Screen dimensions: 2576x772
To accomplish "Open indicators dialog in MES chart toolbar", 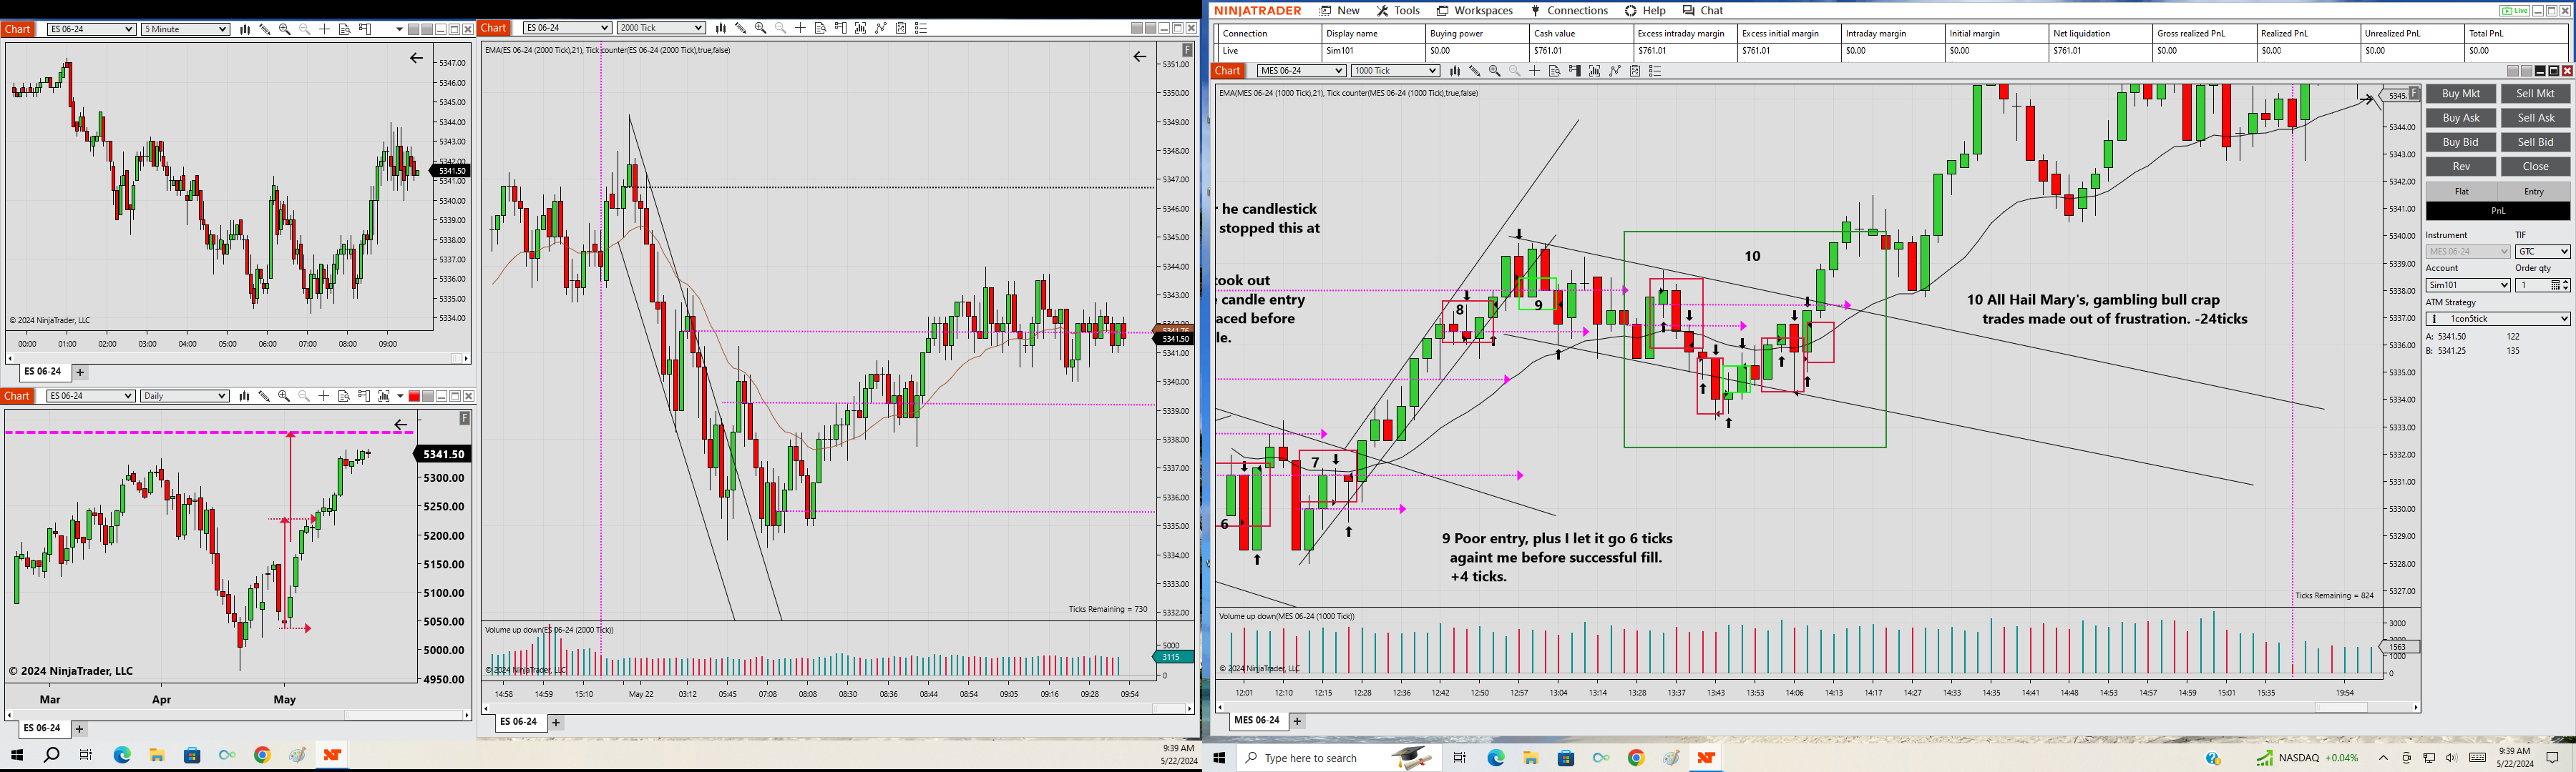I will pyautogui.click(x=1594, y=71).
